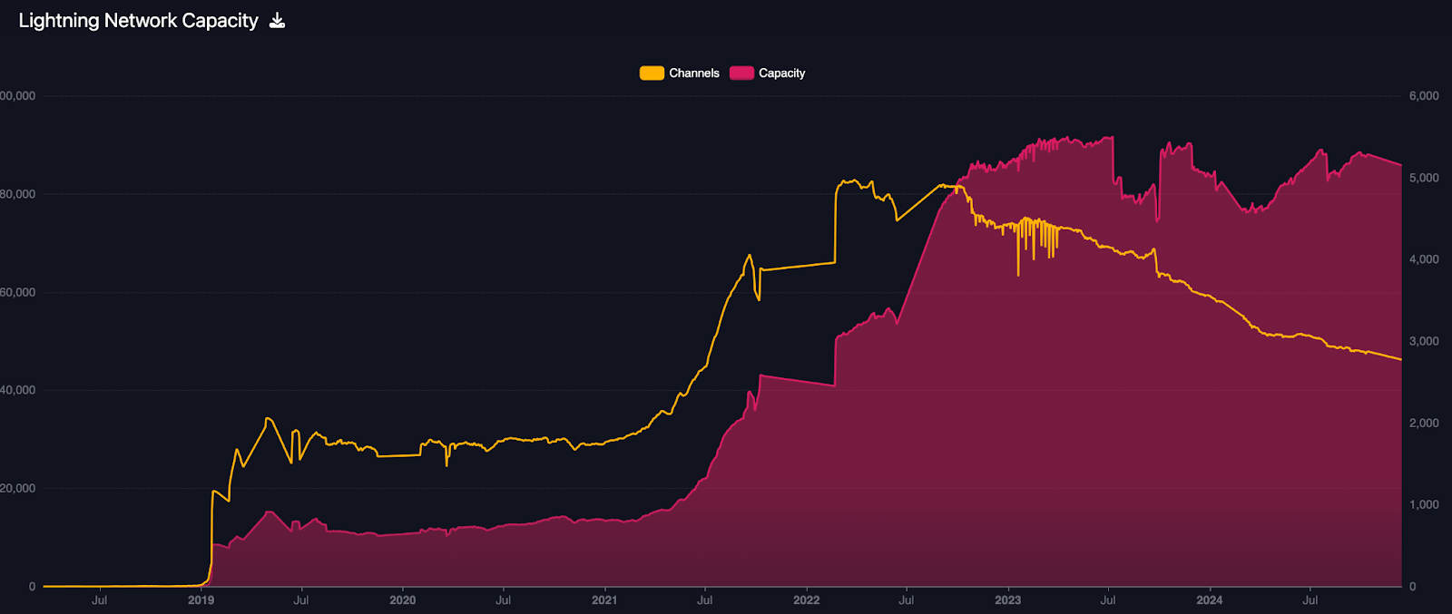Click the Lightning Network Capacity title

click(138, 21)
